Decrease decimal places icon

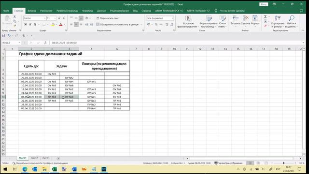point(172,25)
